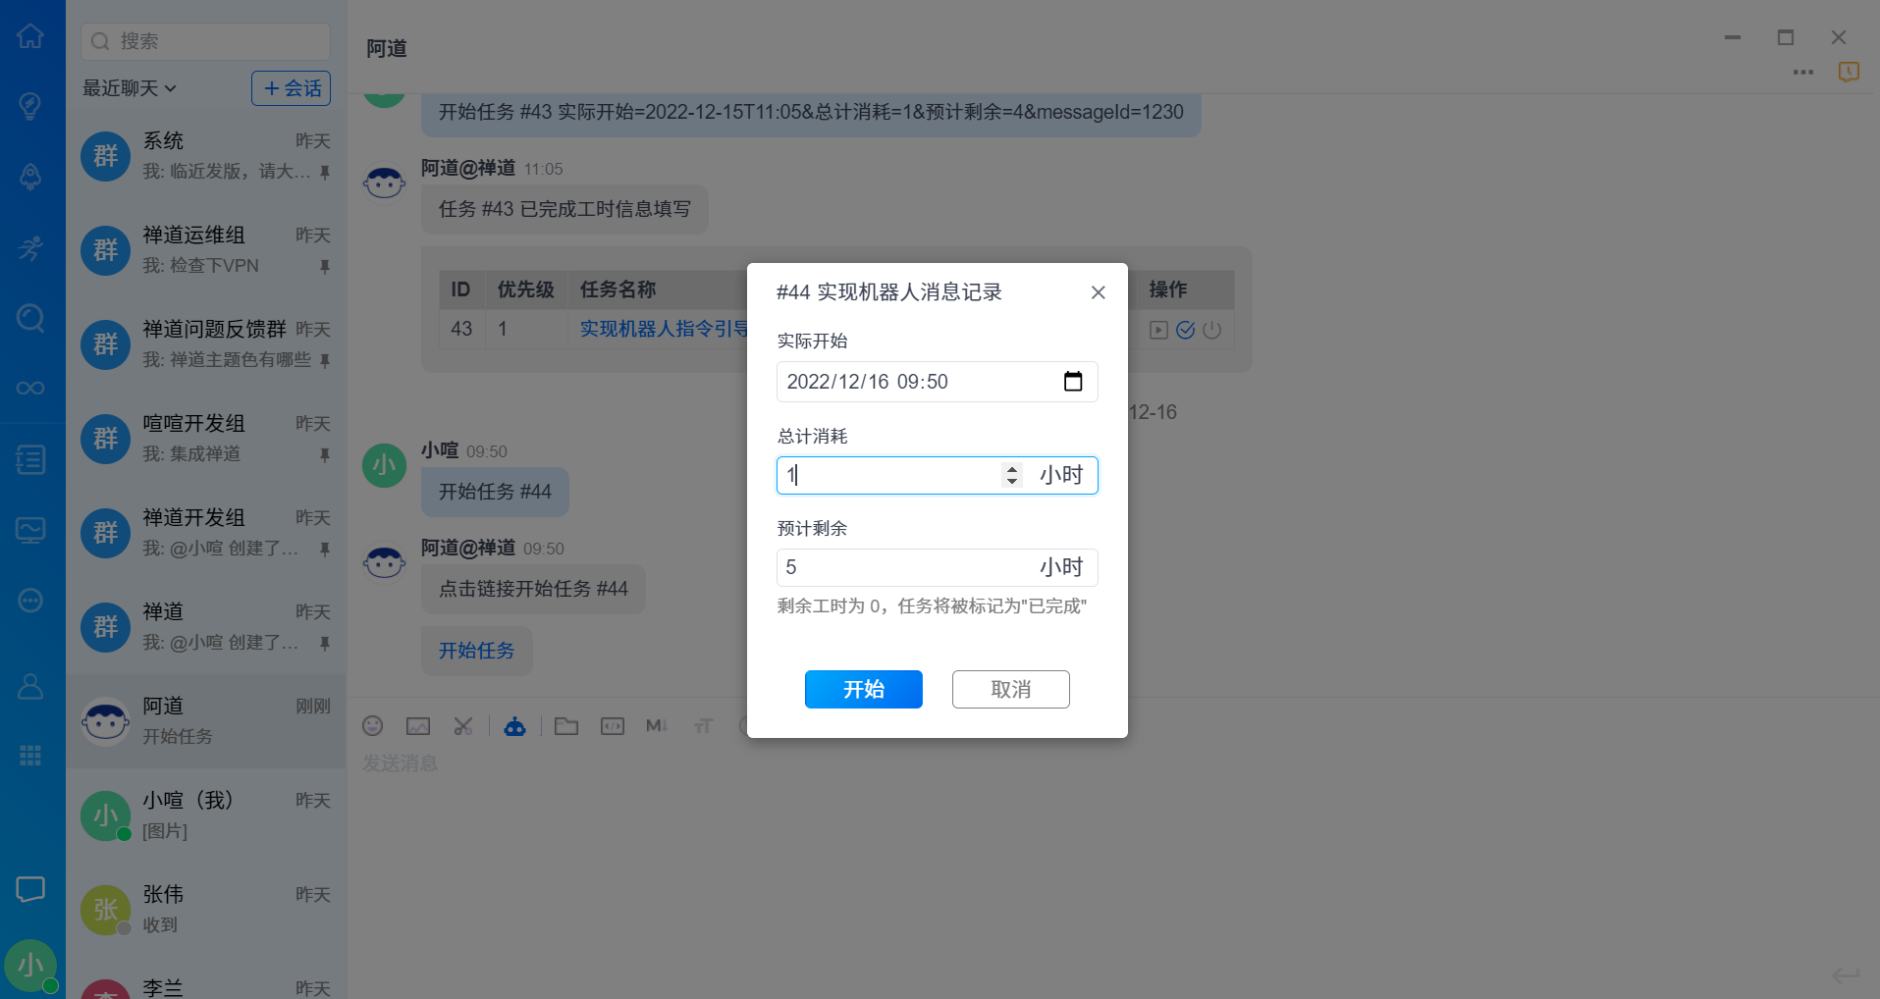
Task: Click the send image icon
Action: pos(418,726)
